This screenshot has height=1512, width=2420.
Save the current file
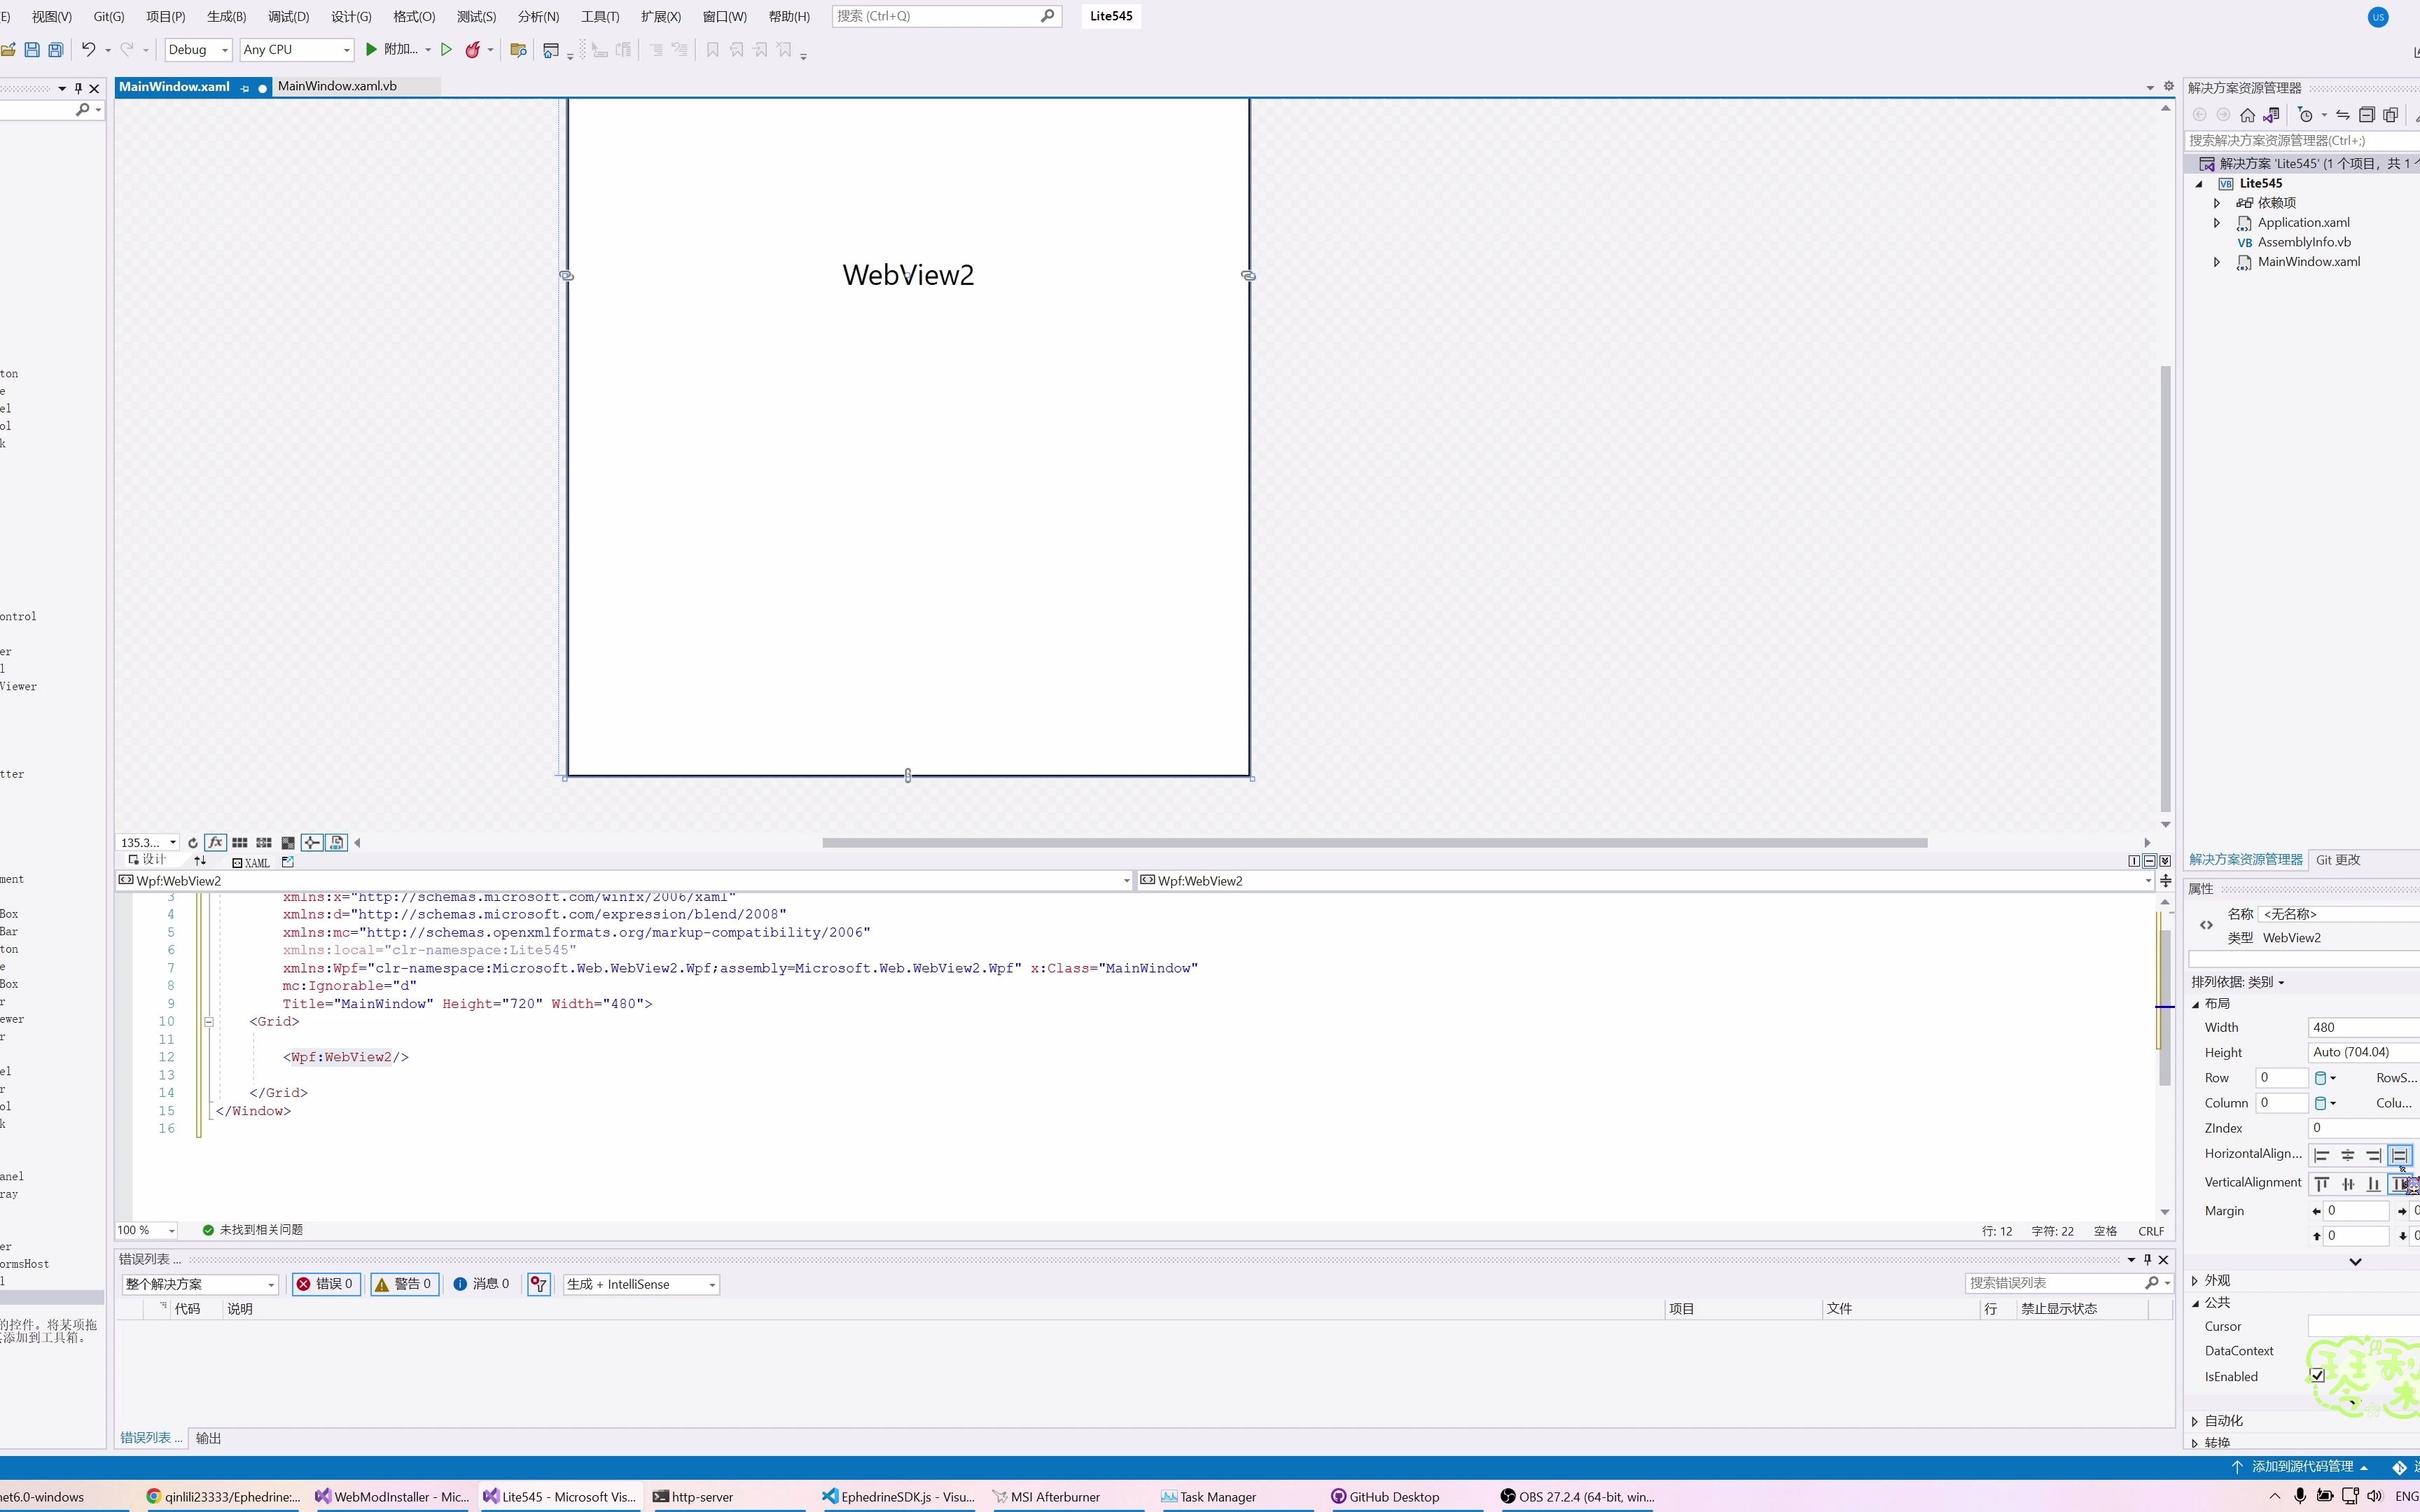tap(31, 49)
